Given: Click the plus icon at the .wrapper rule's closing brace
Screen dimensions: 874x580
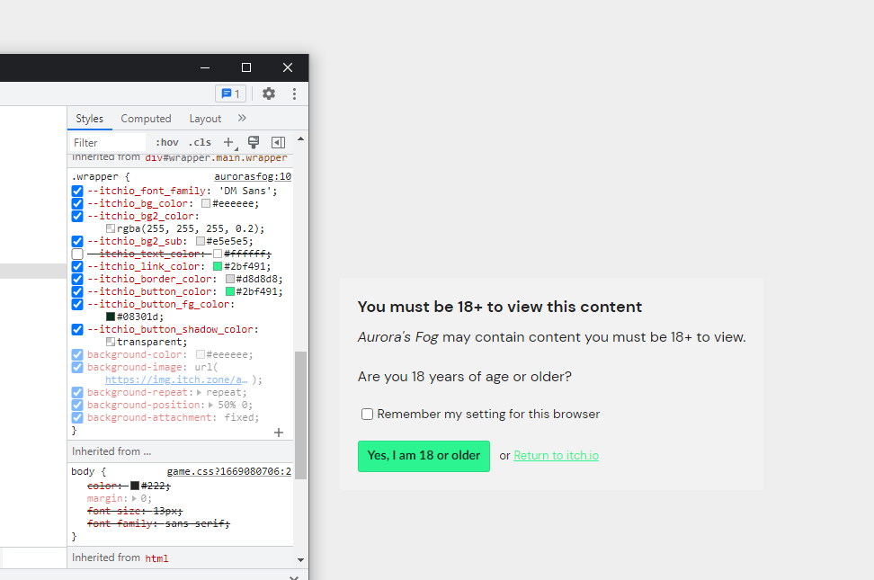Looking at the screenshot, I should tap(279, 433).
